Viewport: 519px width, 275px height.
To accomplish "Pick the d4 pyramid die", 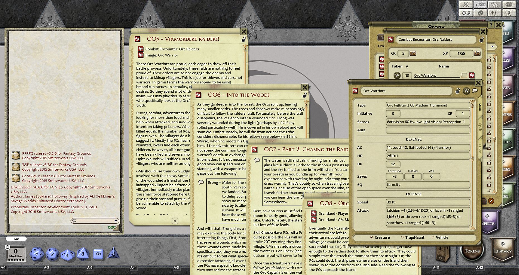I will 113,253.
